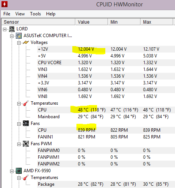
Task: Collapse the LORD root node
Action: point(5,29)
